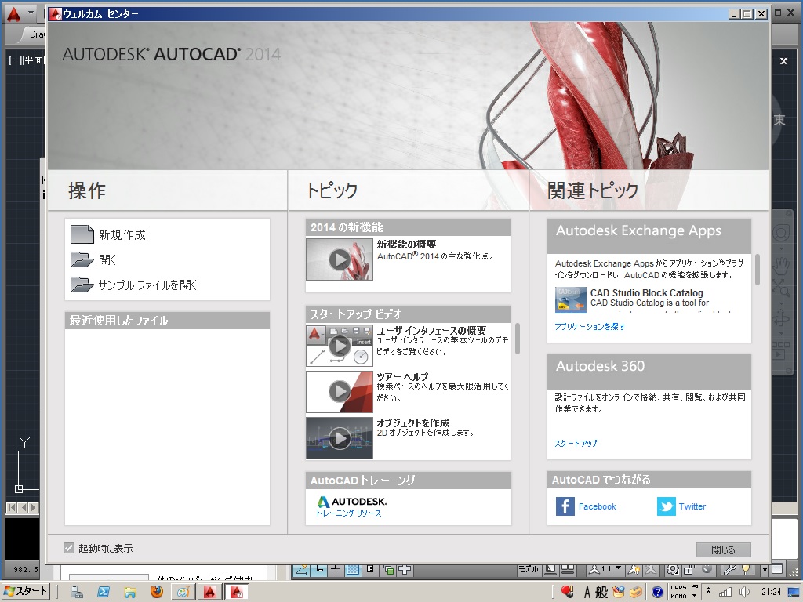Viewport: 803px width, 602px height.
Task: Open the Facebook link text
Action: pos(597,506)
